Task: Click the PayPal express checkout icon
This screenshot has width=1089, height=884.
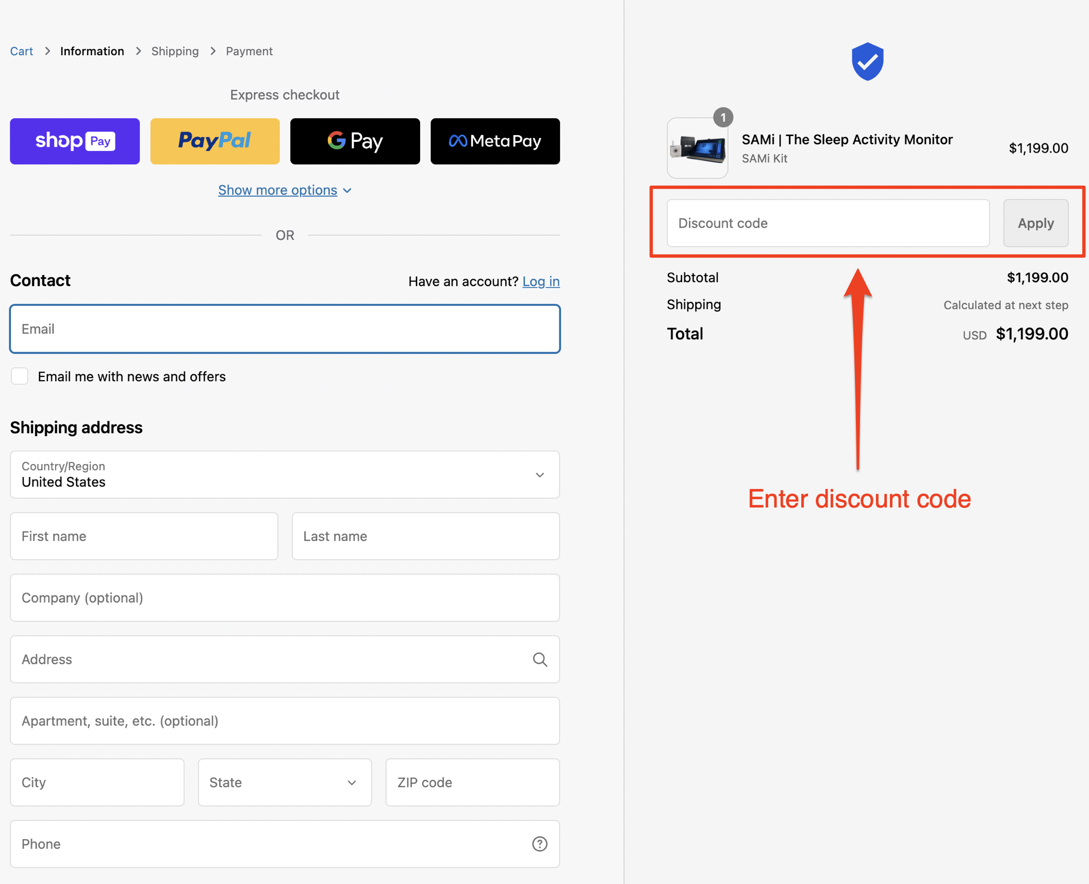Action: pyautogui.click(x=213, y=141)
